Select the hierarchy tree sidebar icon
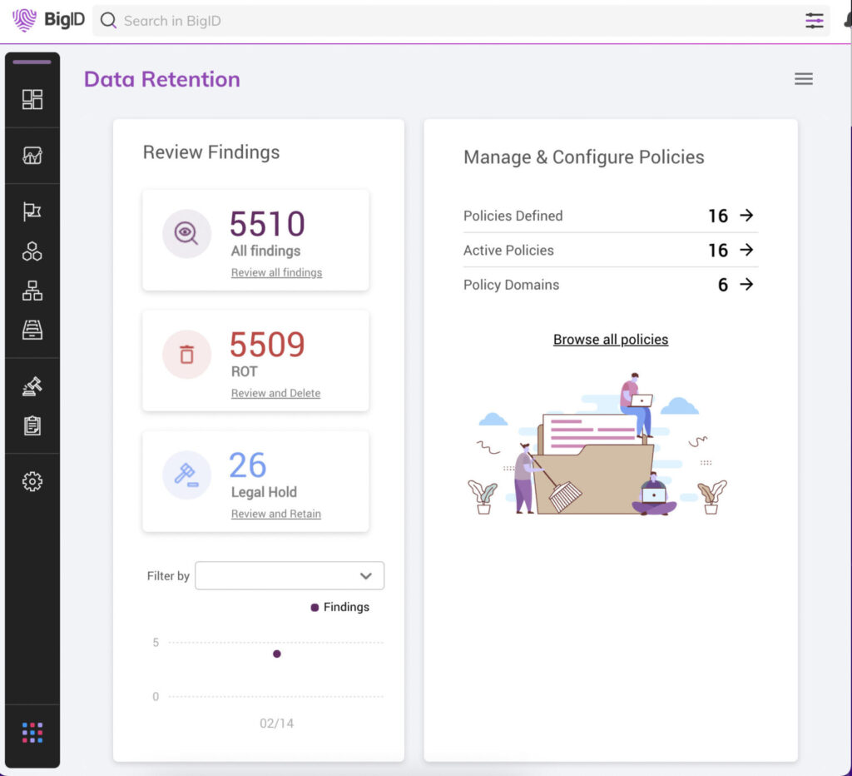 32,291
